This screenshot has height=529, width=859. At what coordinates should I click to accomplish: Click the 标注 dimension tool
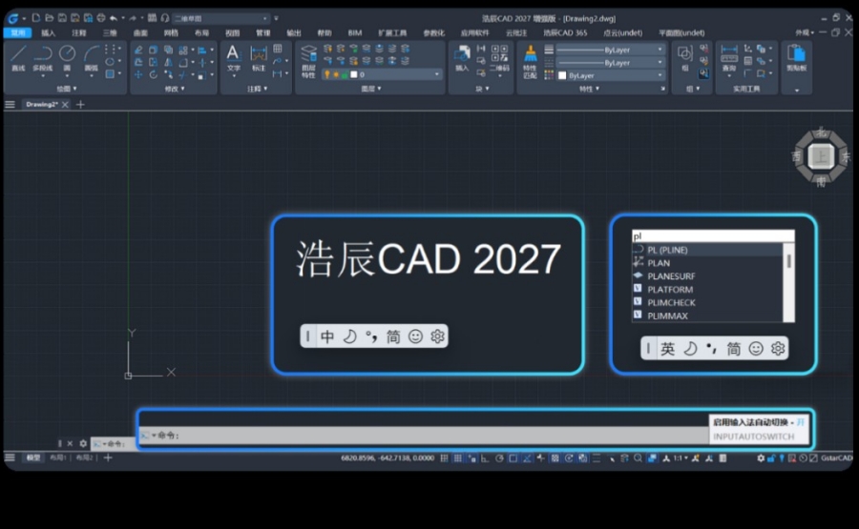pos(258,58)
